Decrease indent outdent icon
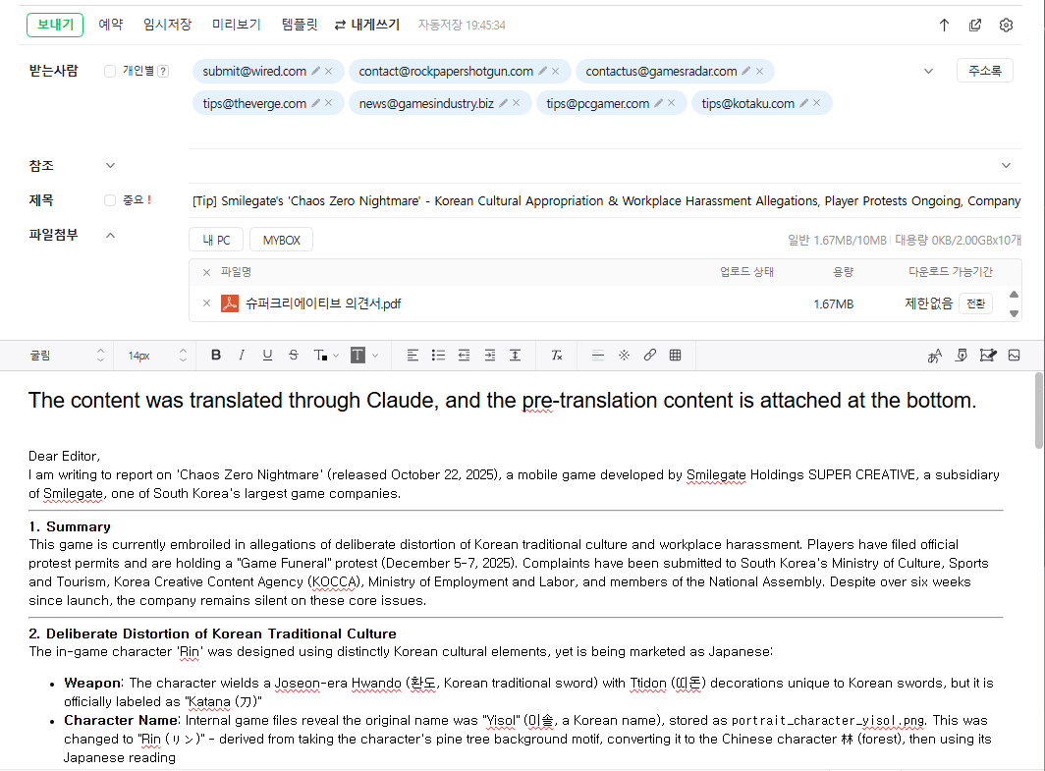The height and width of the screenshot is (771, 1045). click(464, 356)
